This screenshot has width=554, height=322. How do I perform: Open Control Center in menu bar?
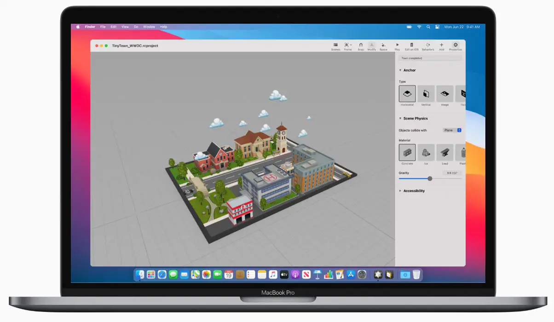pos(437,27)
